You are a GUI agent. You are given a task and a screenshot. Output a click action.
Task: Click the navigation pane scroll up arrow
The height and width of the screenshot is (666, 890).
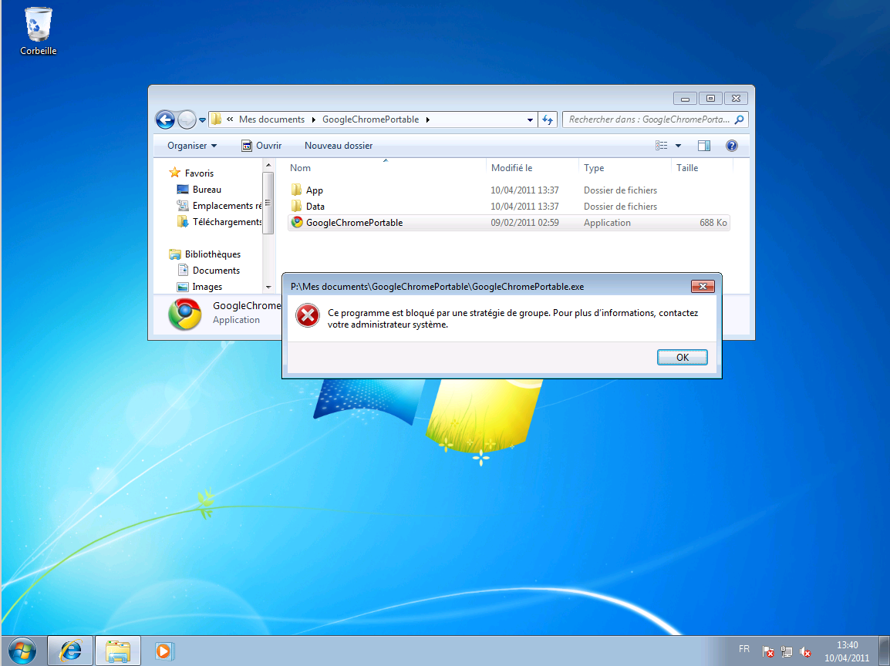coord(268,166)
